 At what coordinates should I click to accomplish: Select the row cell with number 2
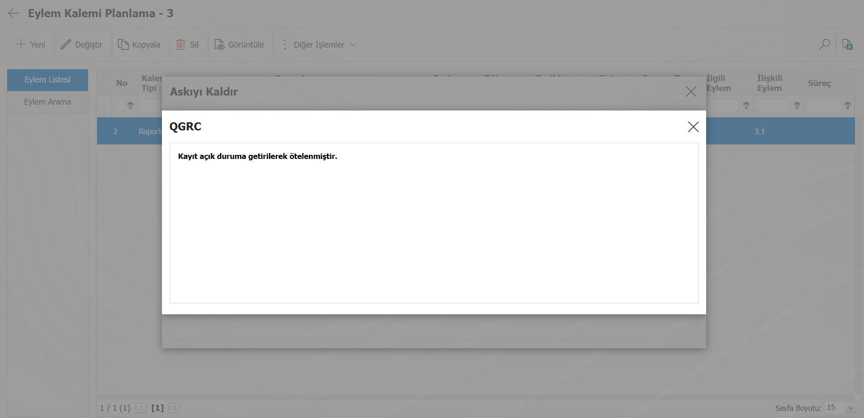[115, 131]
